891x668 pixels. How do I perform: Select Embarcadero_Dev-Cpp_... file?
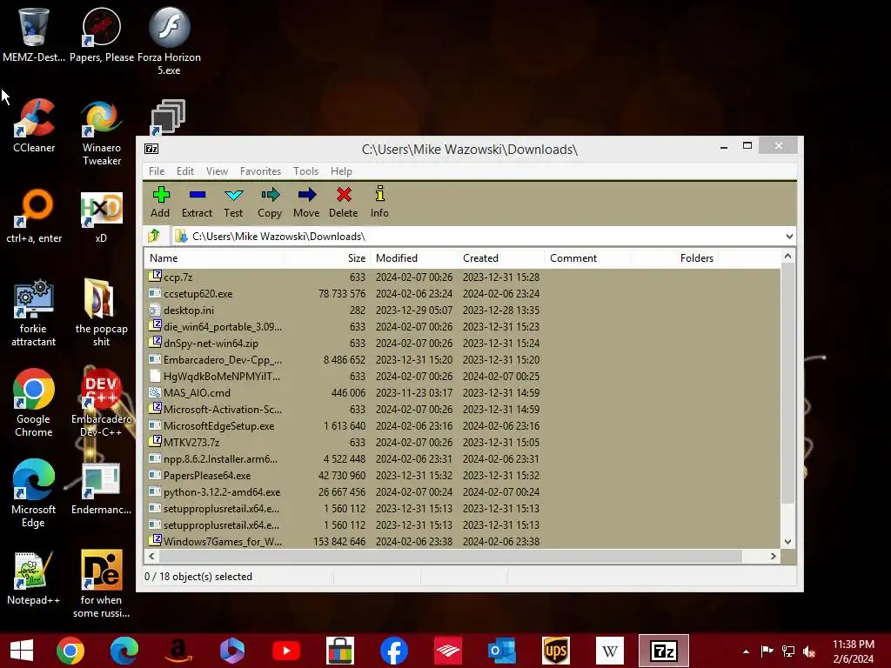(222, 359)
